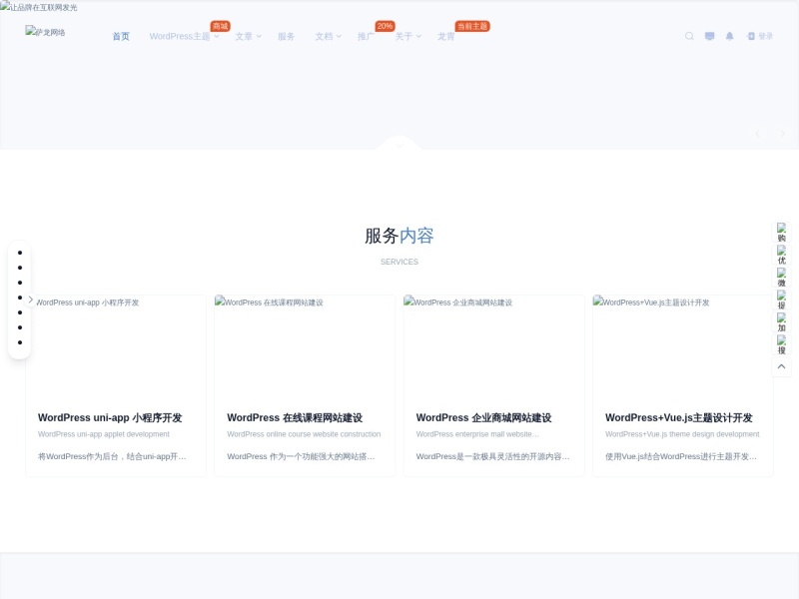Click the SERVICES subheading
The image size is (799, 599).
399,262
